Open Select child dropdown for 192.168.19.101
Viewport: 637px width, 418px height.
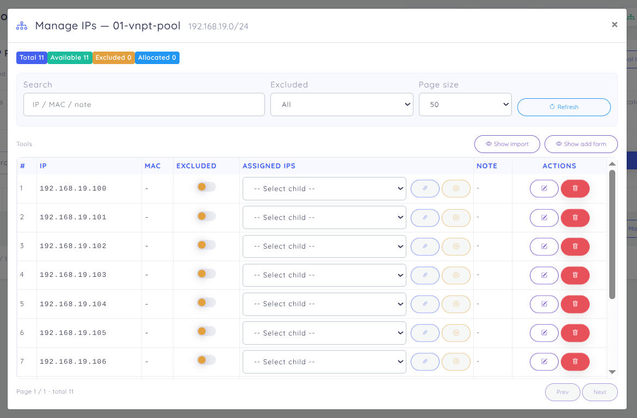[x=324, y=218]
